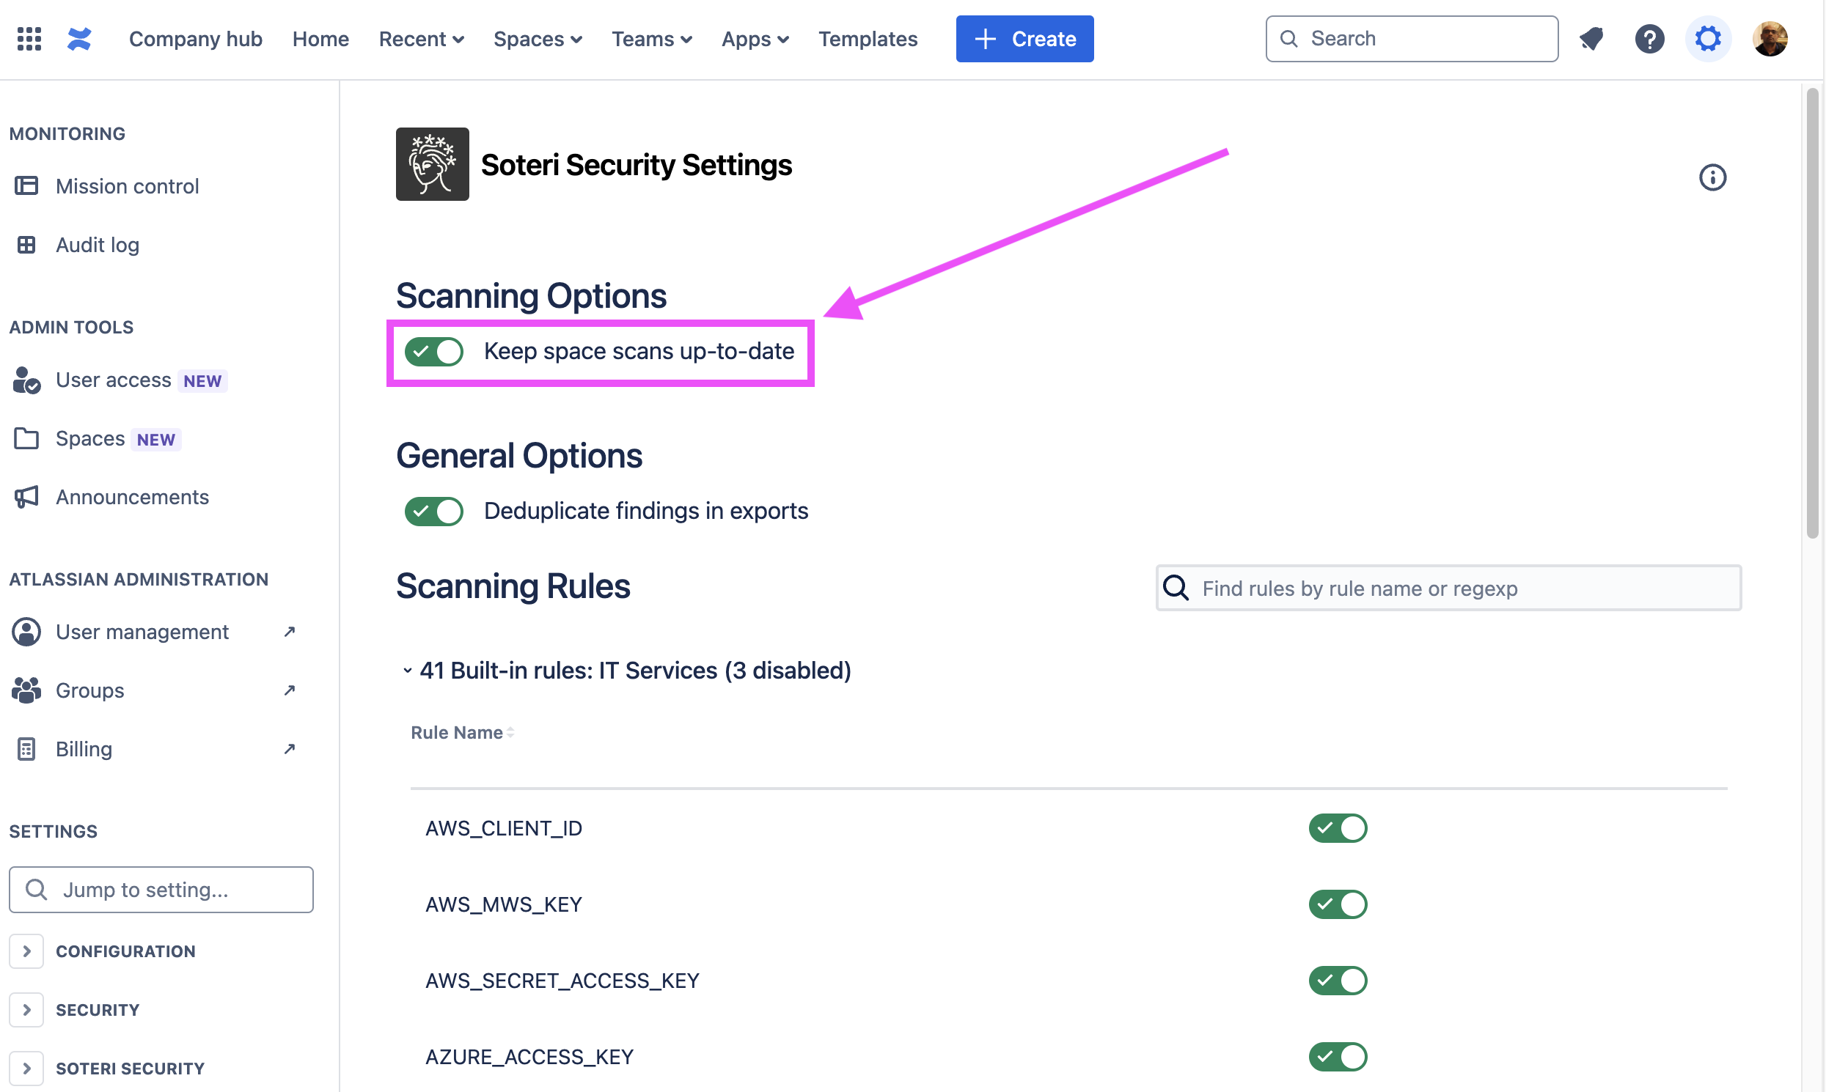1826x1092 pixels.
Task: Open the app switcher grid icon
Action: (29, 38)
